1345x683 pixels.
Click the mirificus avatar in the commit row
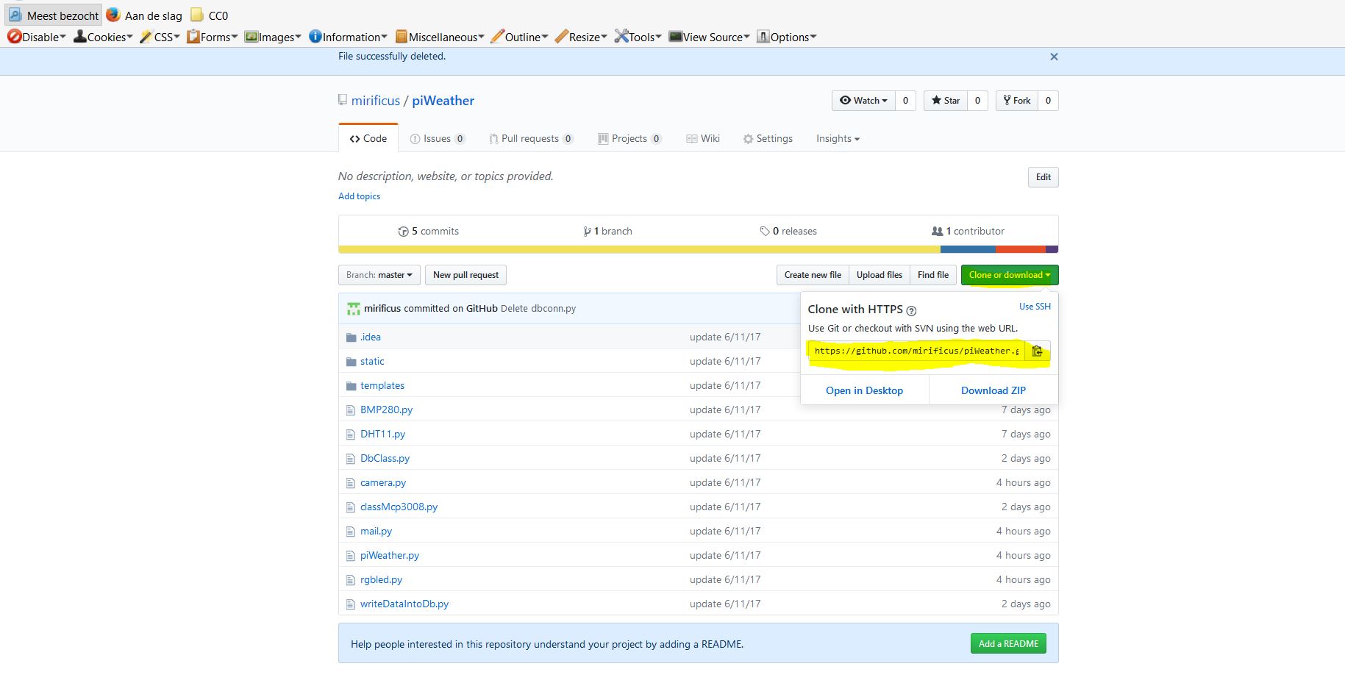(x=354, y=309)
